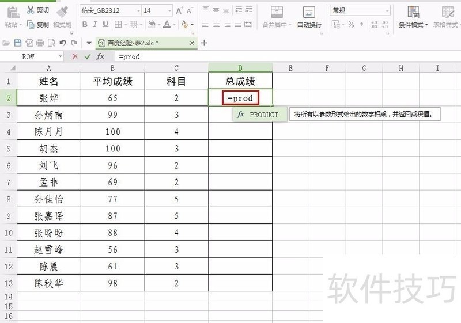Screen dimensions: 461x323
Task: Select the 百度经验-表2.xls document tab
Action: (x=133, y=43)
